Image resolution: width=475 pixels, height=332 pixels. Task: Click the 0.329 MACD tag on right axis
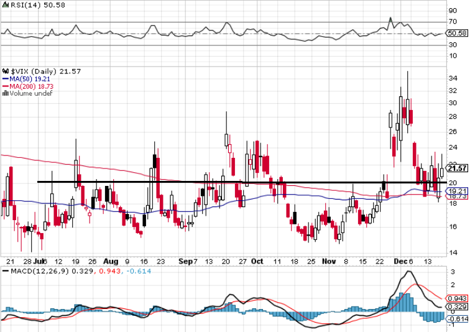point(458,307)
